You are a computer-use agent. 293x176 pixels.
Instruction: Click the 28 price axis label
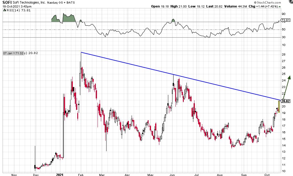283,55
